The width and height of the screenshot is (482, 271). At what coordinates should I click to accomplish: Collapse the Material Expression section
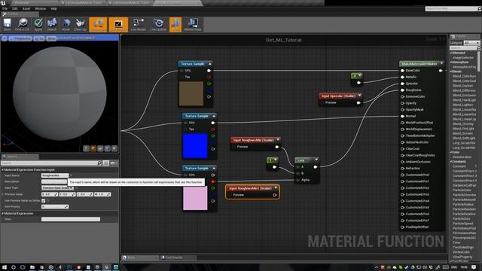[3, 213]
